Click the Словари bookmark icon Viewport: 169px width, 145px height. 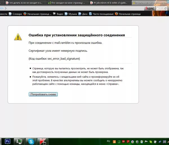10,14
